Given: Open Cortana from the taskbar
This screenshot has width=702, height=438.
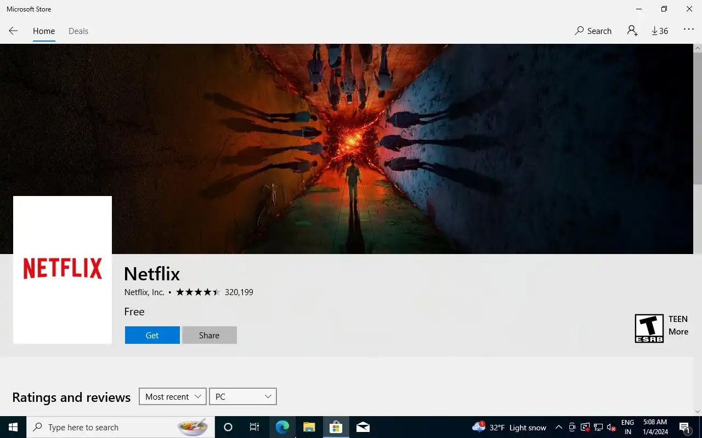Looking at the screenshot, I should [x=228, y=427].
